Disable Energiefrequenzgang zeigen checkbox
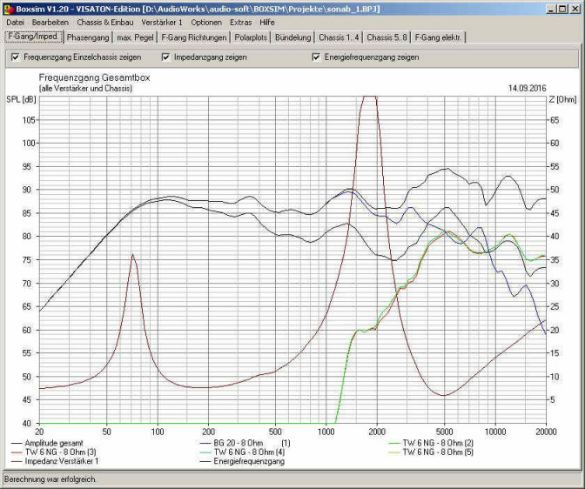Image resolution: width=585 pixels, height=489 pixels. tap(317, 57)
